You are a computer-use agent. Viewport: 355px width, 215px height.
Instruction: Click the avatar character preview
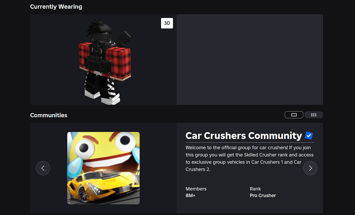tap(105, 62)
